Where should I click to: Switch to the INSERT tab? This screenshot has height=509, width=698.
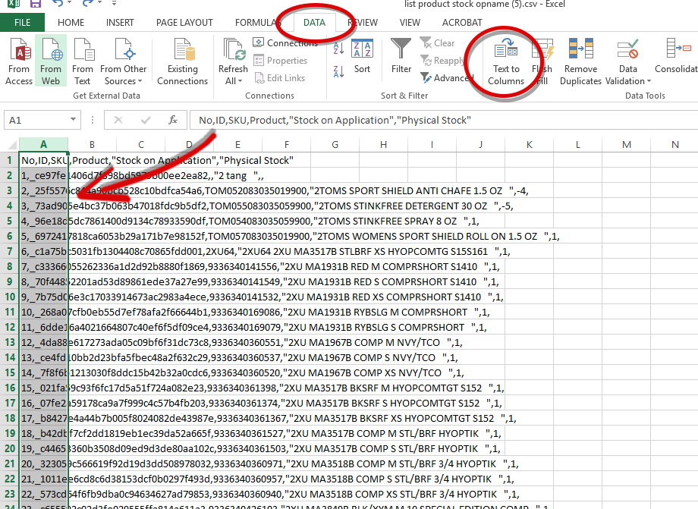click(120, 22)
